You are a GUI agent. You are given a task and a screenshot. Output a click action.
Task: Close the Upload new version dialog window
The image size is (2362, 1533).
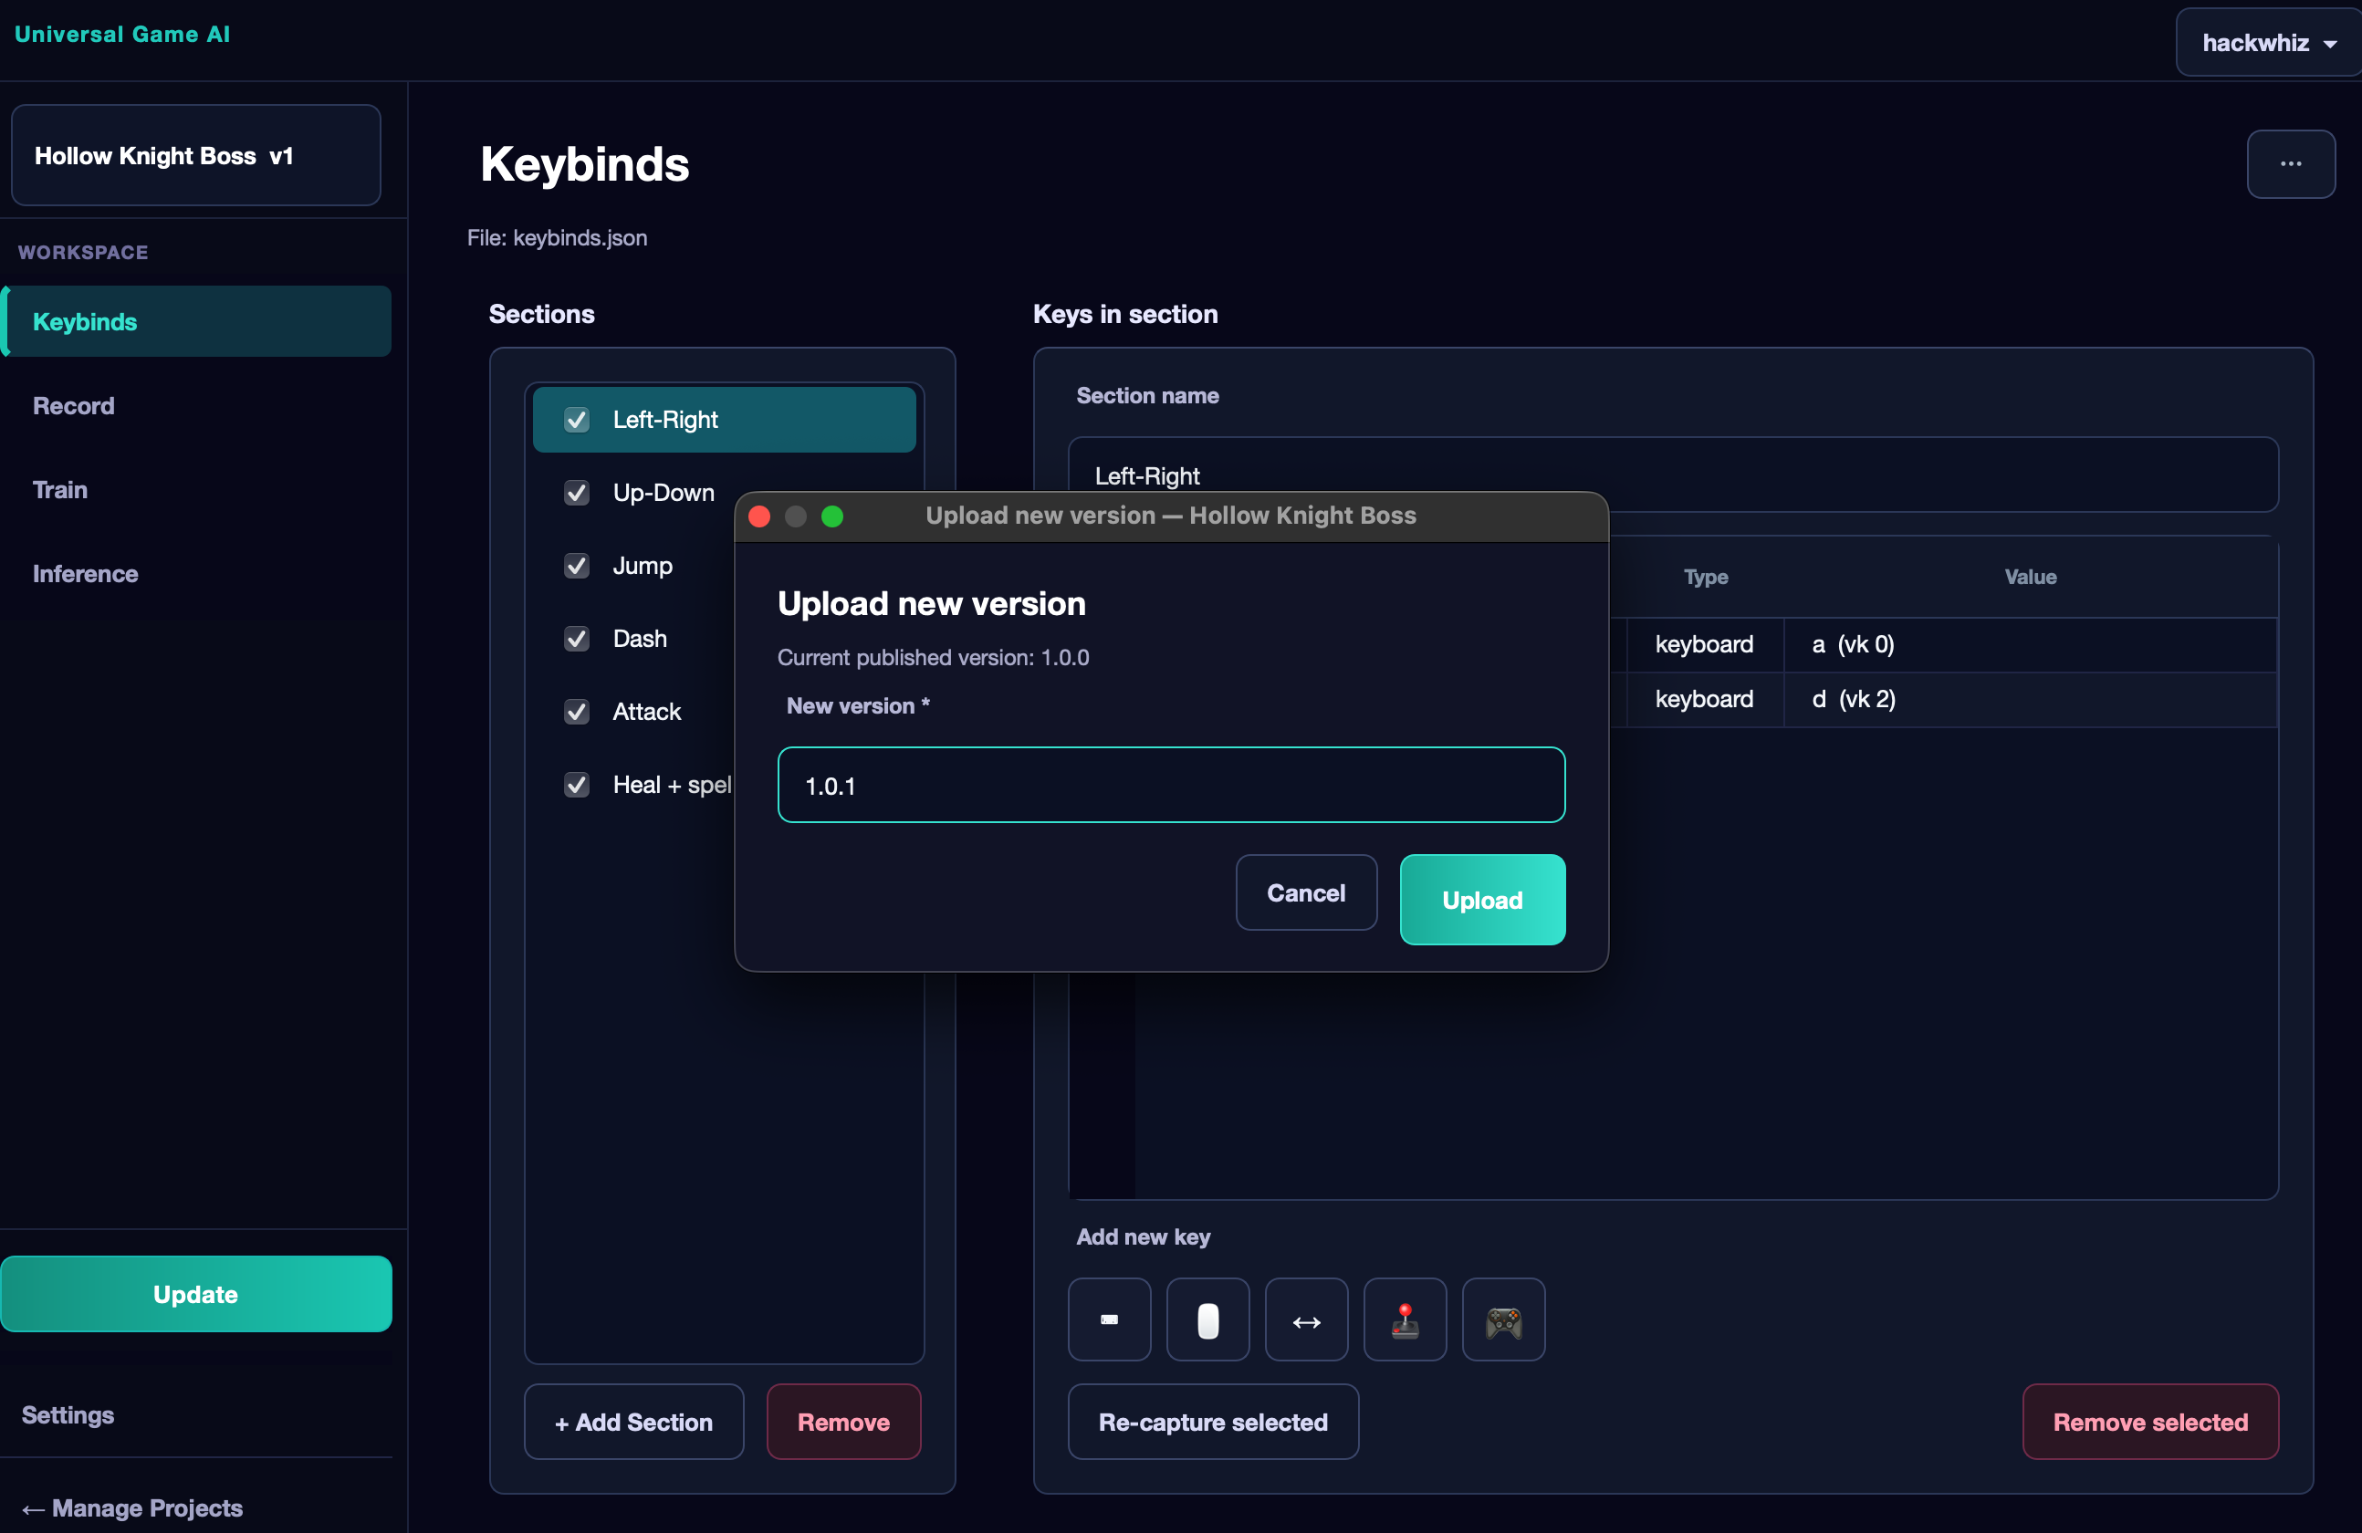coord(759,516)
